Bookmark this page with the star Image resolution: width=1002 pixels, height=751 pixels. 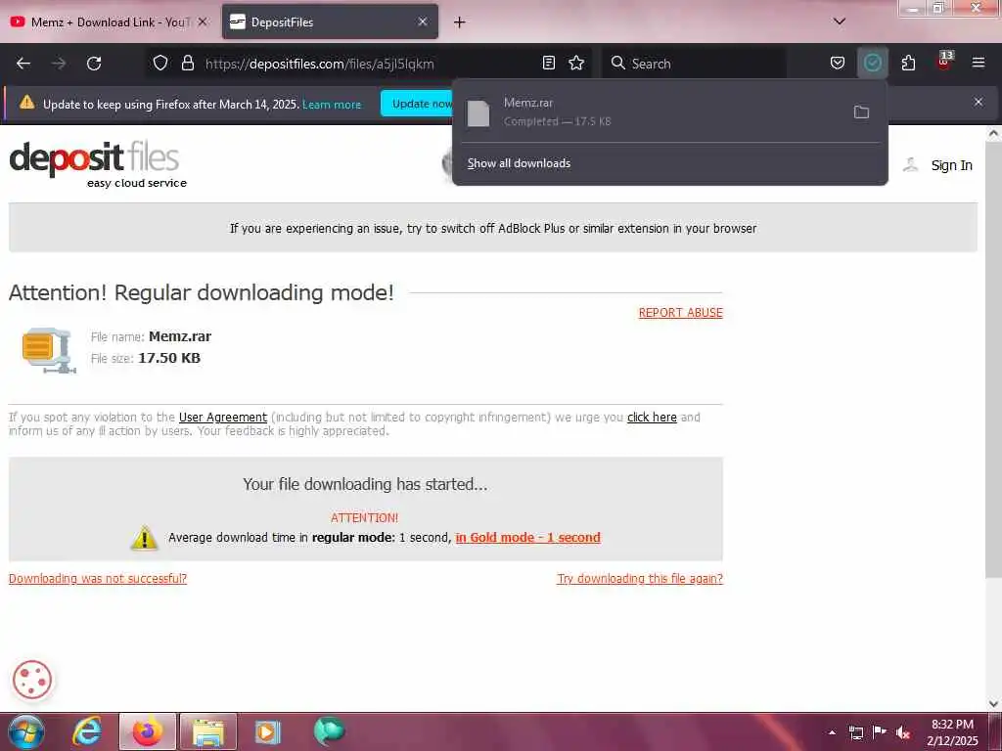(576, 63)
